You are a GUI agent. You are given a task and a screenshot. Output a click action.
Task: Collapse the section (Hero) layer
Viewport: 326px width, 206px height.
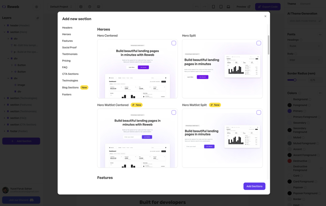point(4,32)
